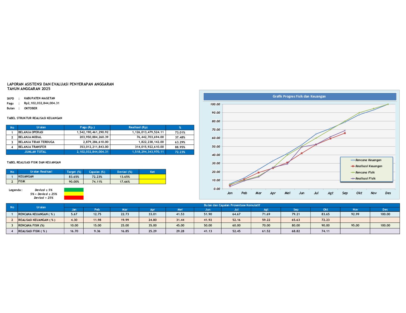Image resolution: width=406 pixels, height=313 pixels.
Task: Click the red Deviasi > 25% swatch
Action: (x=74, y=198)
